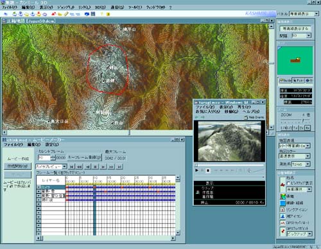Select the 1/4 zoom button
The height and width of the screenshot is (249, 321).
(284, 128)
